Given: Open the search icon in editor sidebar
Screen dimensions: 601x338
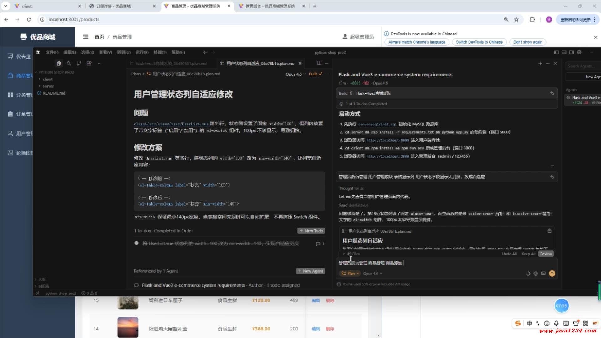Looking at the screenshot, I should coord(69,64).
